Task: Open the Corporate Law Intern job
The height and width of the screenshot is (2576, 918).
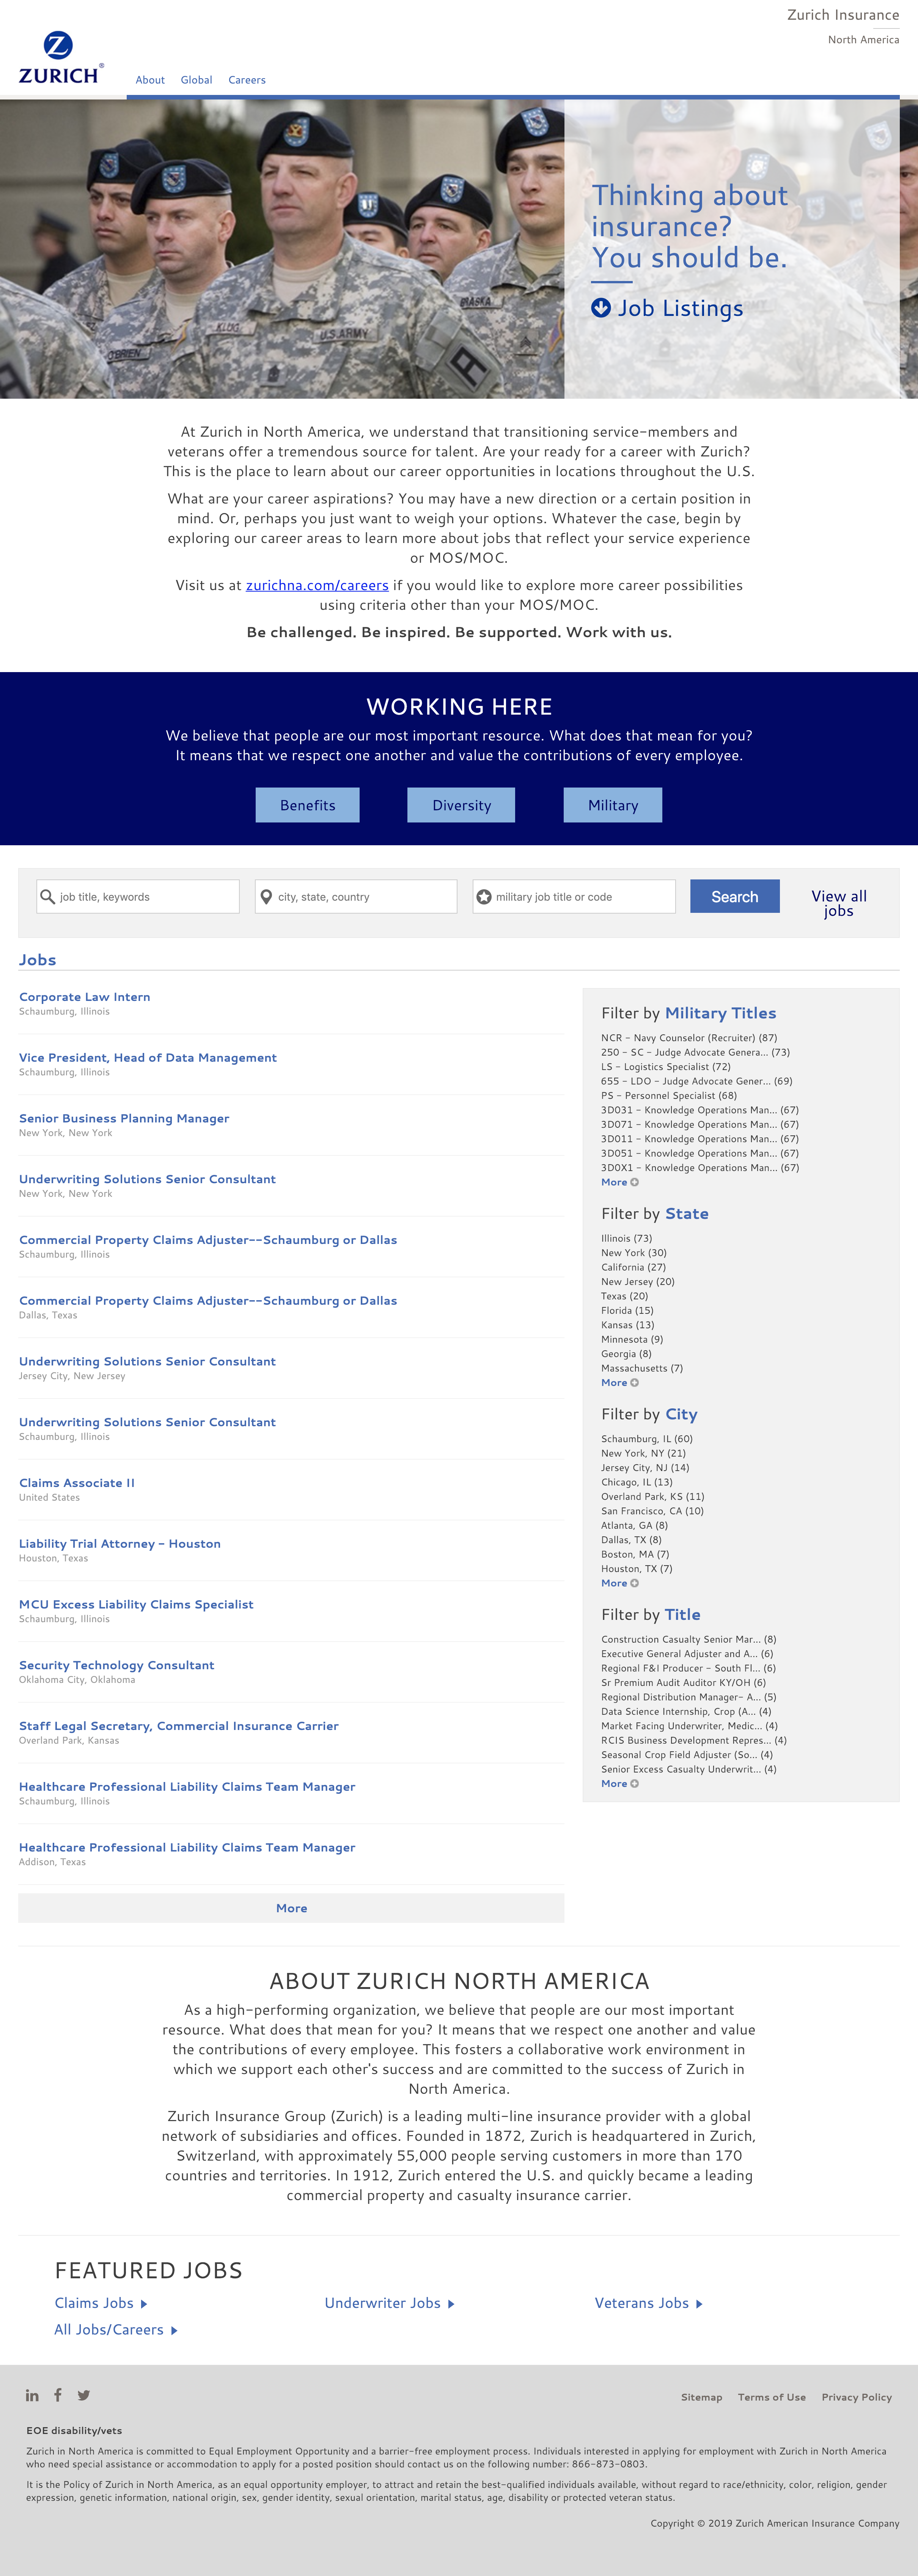Action: click(85, 997)
